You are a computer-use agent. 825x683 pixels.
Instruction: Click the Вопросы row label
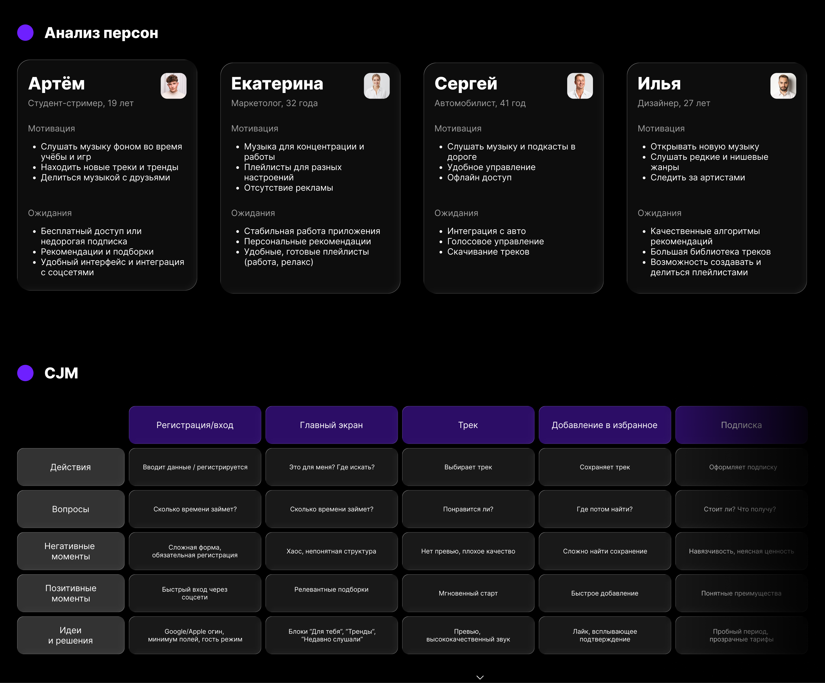pyautogui.click(x=71, y=509)
